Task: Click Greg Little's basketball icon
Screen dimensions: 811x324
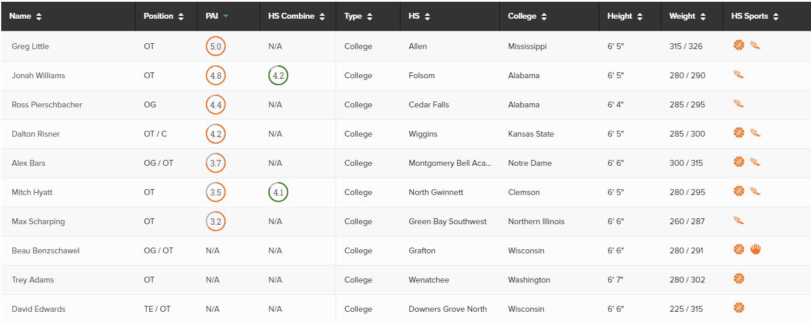Action: click(x=739, y=45)
